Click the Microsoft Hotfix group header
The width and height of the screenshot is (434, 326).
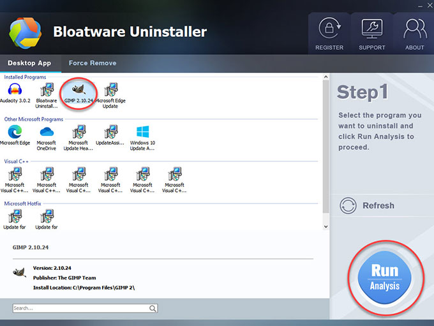click(x=22, y=204)
